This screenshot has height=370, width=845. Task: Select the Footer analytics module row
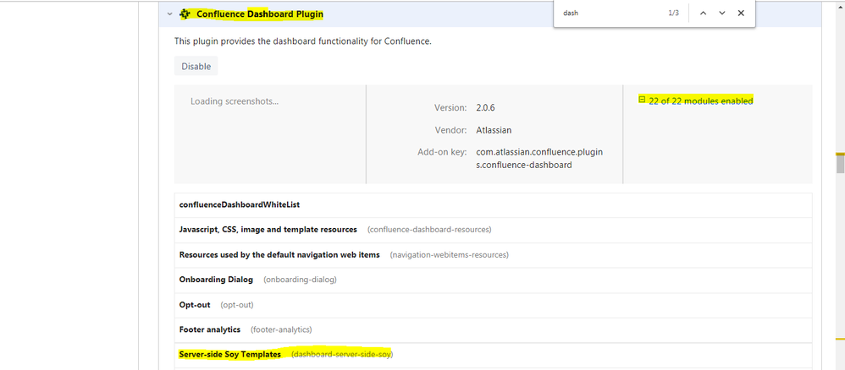tap(493, 329)
